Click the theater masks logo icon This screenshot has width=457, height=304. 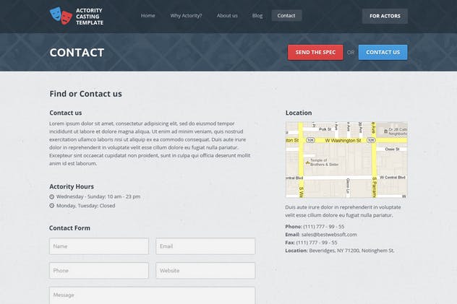tap(61, 16)
